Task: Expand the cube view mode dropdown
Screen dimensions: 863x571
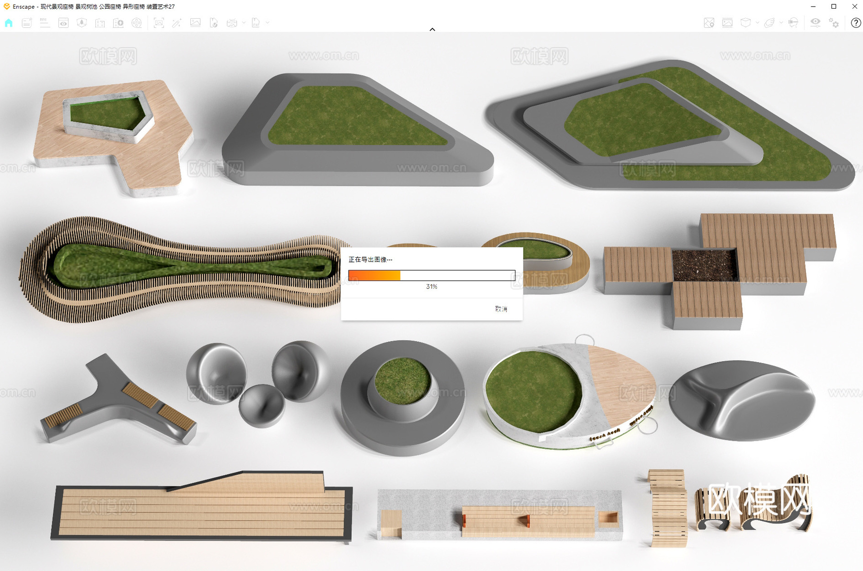Action: [758, 23]
